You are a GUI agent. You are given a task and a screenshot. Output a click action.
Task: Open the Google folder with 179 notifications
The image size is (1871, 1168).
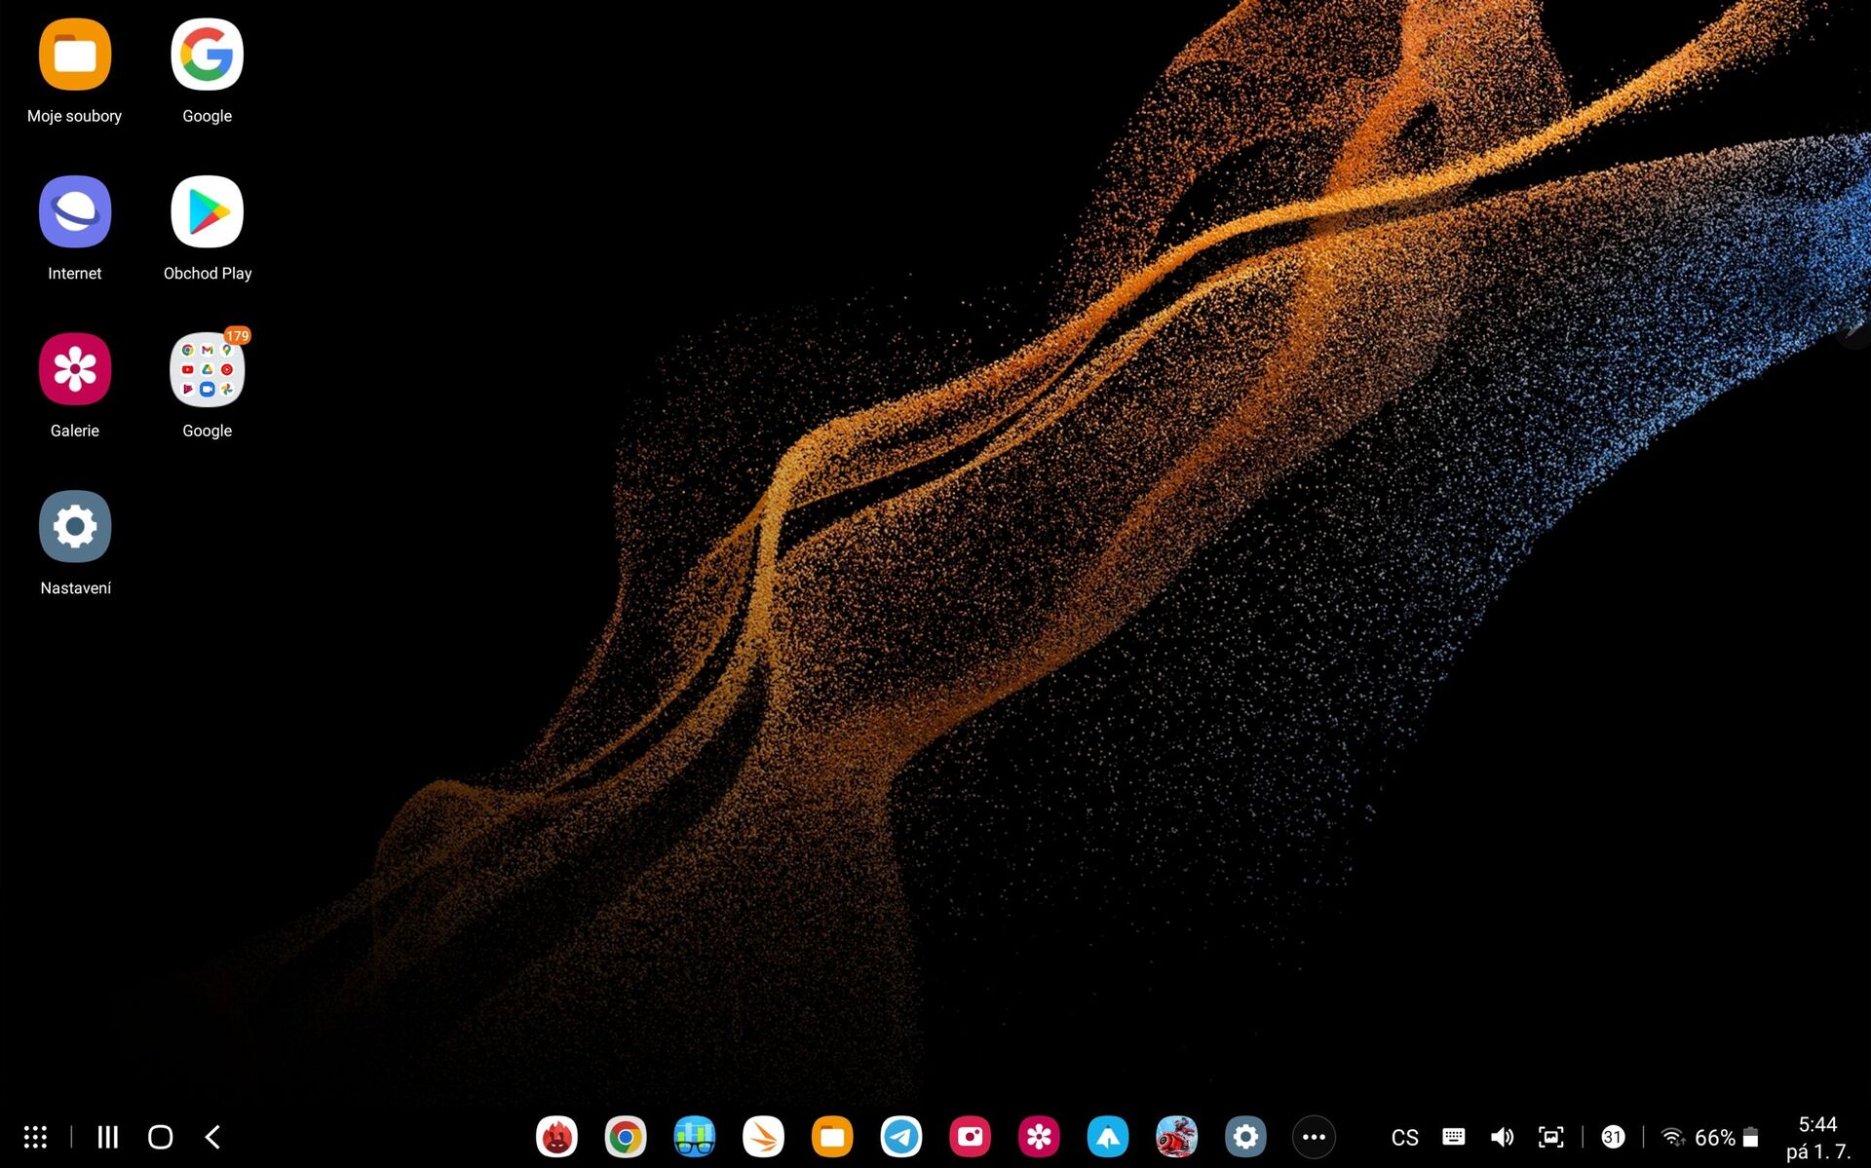pos(207,369)
